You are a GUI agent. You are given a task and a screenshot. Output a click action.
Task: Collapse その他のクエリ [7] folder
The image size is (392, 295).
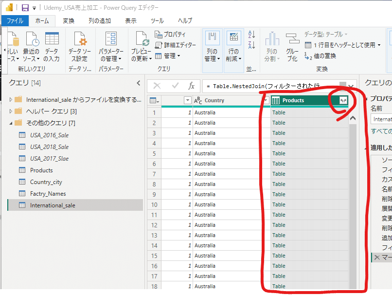[x=11, y=123]
